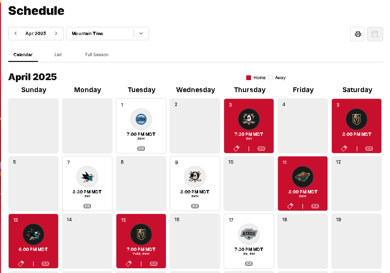Screen dimensions: 390x273
Task: Click the add-to-calendar icon button
Action: tap(375, 34)
